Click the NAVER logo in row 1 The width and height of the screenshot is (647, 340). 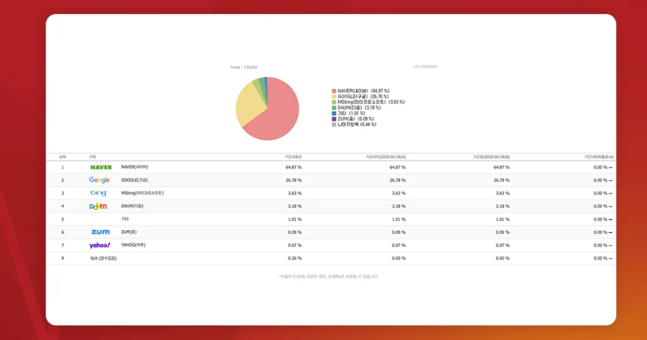(101, 167)
